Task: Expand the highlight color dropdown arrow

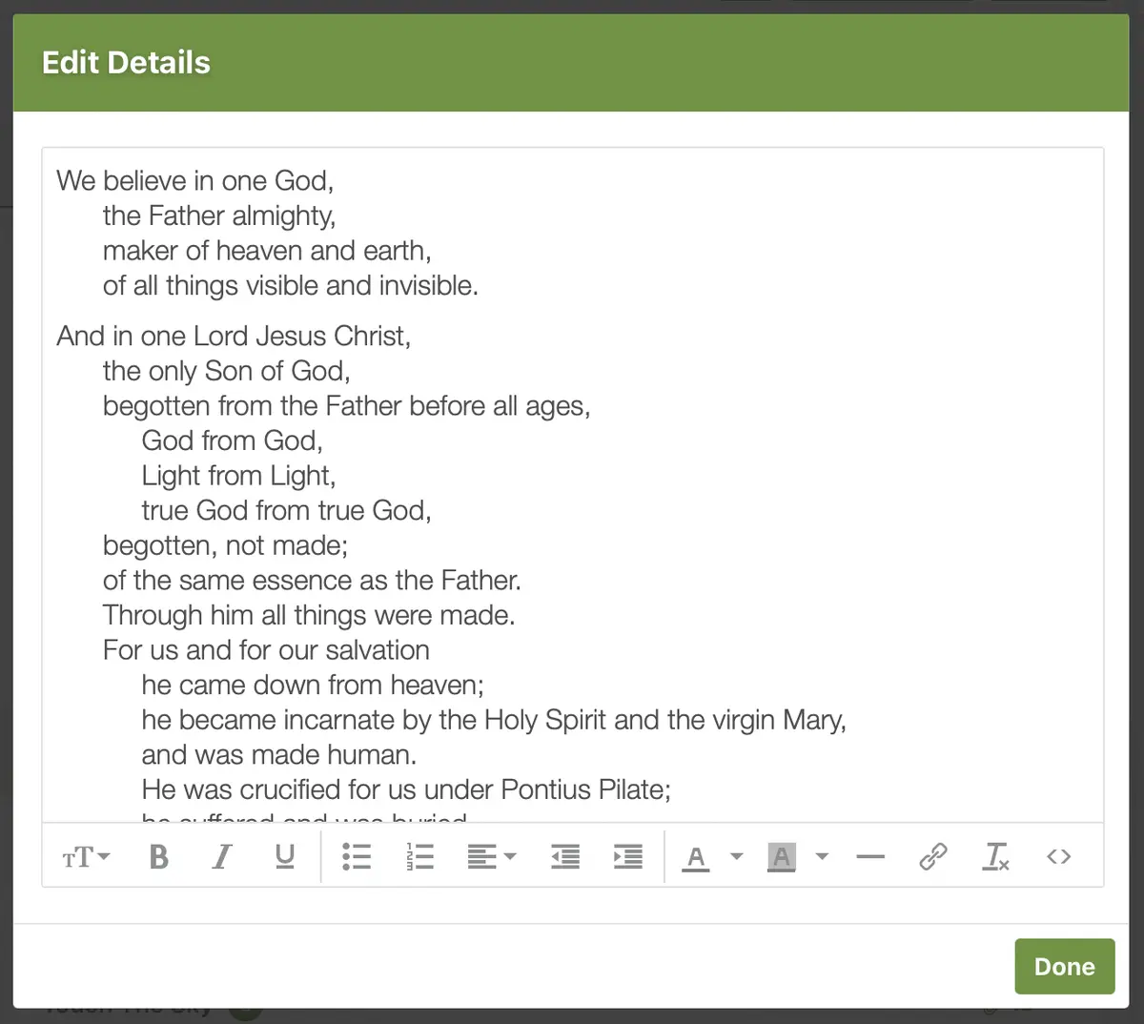Action: click(x=822, y=857)
